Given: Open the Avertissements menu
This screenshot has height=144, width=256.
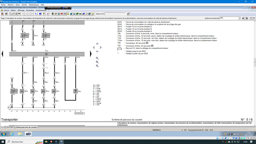Looking at the screenshot, I should click(41, 10).
